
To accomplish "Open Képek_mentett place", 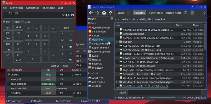I will pyautogui.click(x=101, y=48).
